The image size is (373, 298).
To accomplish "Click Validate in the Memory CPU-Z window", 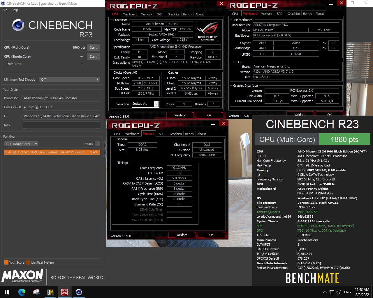I will 182,235.
